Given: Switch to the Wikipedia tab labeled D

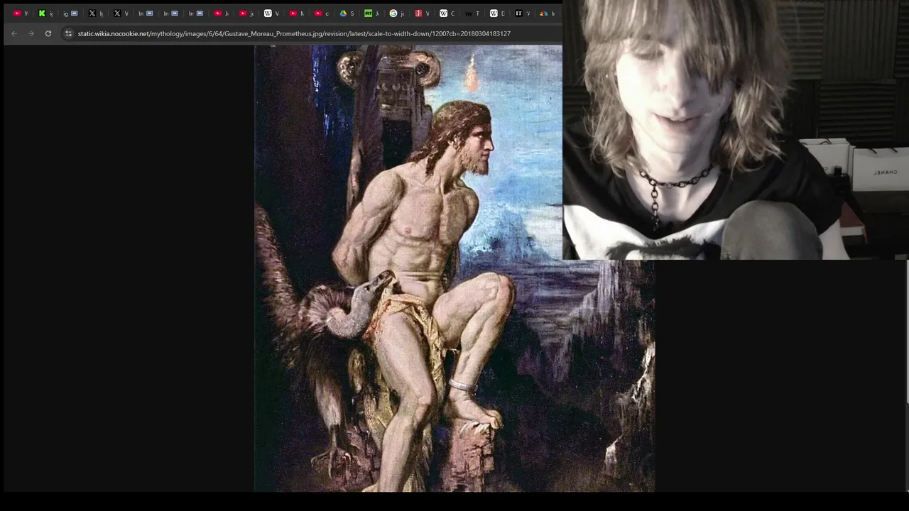Looking at the screenshot, I should click(496, 13).
